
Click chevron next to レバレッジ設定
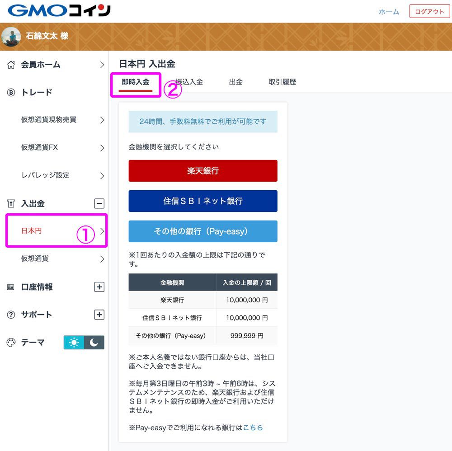coord(102,175)
